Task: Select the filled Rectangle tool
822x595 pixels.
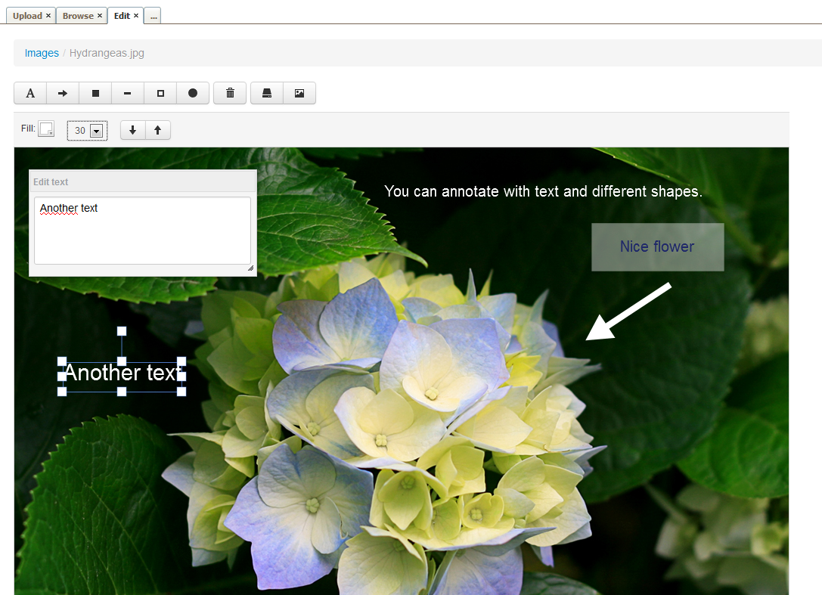Action: click(95, 92)
